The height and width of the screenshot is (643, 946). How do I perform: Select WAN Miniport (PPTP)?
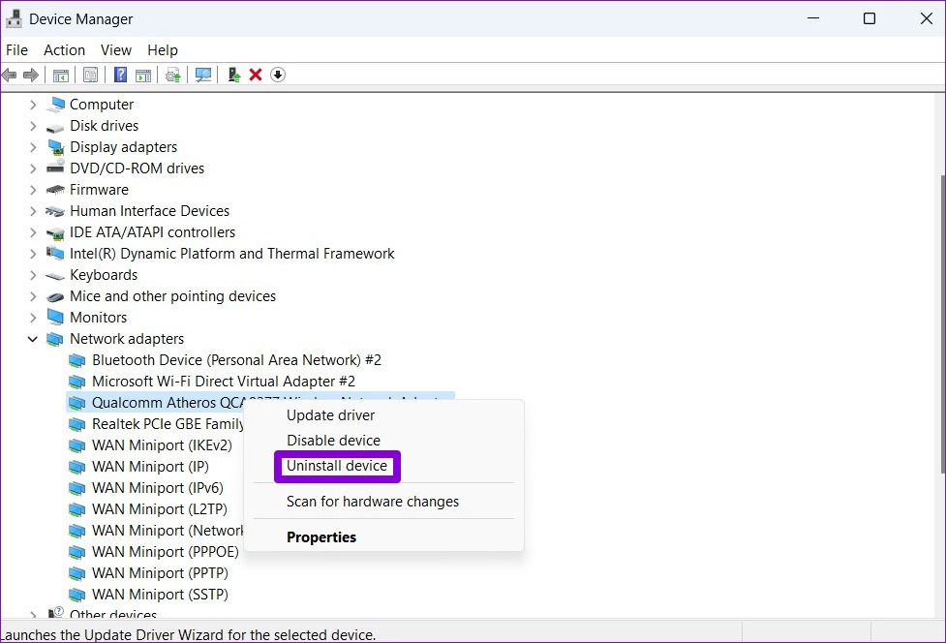pos(160,573)
